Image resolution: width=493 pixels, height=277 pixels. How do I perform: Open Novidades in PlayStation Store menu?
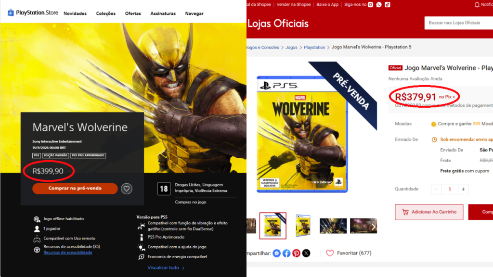[x=75, y=13]
